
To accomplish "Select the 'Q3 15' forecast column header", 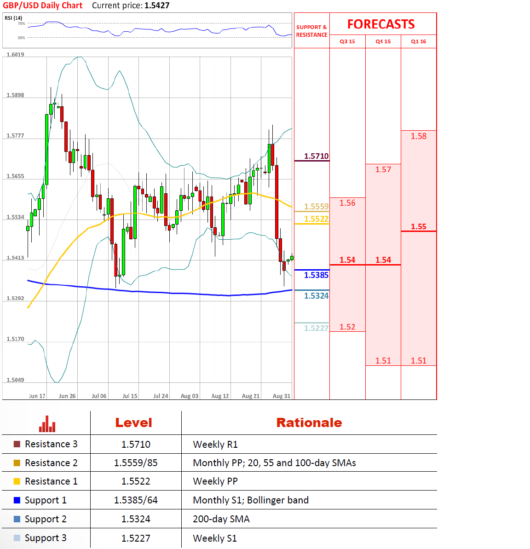I will tap(347, 41).
